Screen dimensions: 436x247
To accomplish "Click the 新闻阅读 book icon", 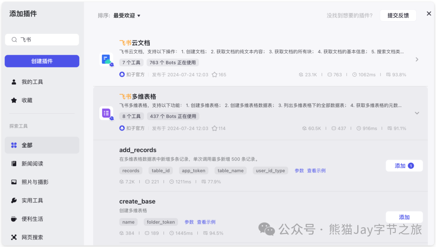I will pyautogui.click(x=14, y=164).
